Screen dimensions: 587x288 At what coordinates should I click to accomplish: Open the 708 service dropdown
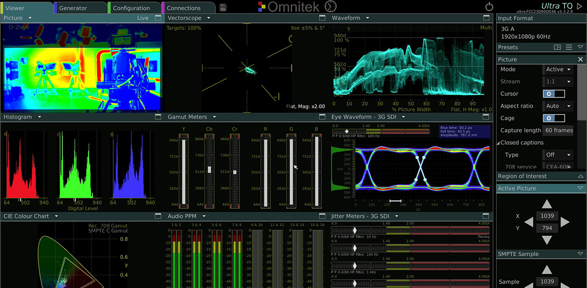(x=558, y=167)
